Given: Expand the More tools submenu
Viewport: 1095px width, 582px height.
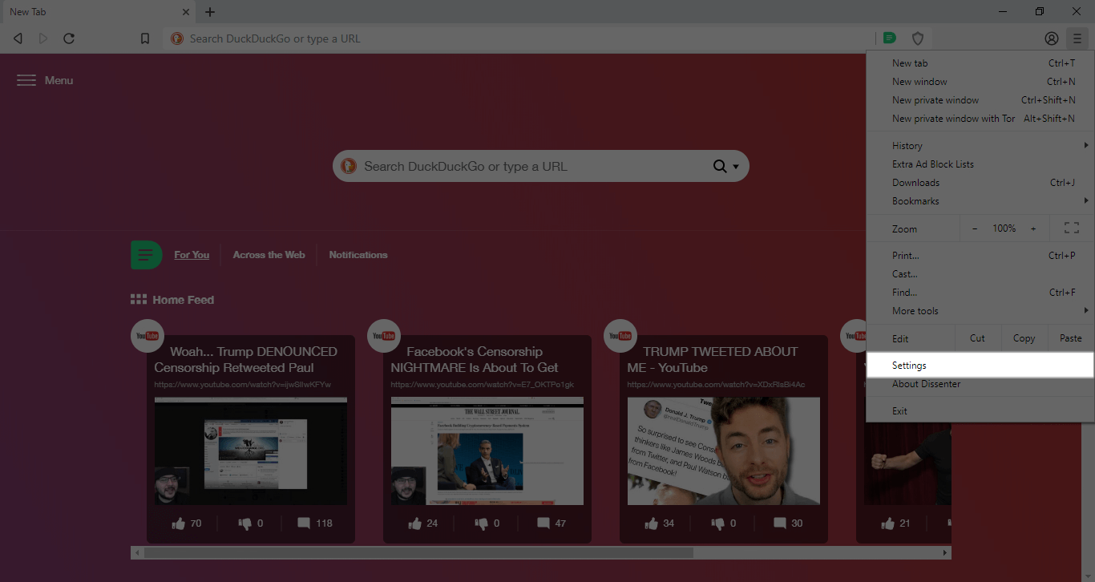Looking at the screenshot, I should [980, 311].
